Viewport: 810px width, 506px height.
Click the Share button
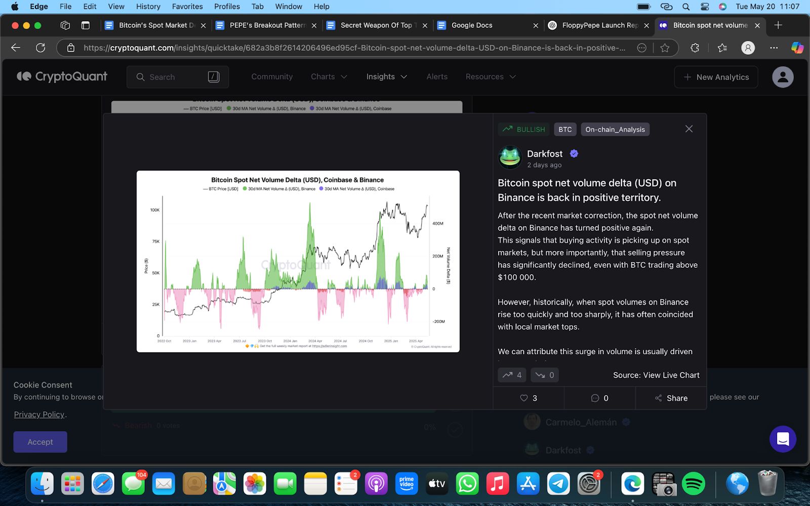tap(671, 398)
